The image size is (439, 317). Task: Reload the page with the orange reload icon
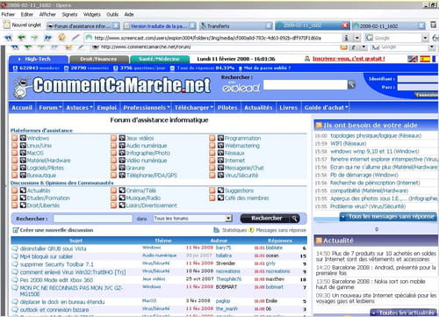tap(61, 38)
